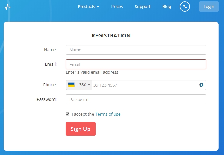
Task: Click the pulse logo icon in header
Action: [7, 7]
